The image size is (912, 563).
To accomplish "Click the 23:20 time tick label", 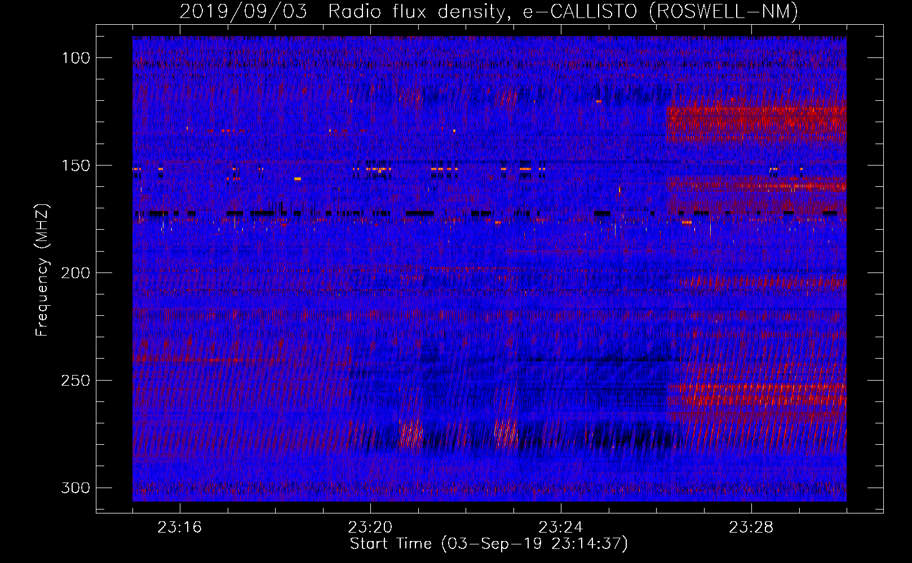I will pos(370,528).
